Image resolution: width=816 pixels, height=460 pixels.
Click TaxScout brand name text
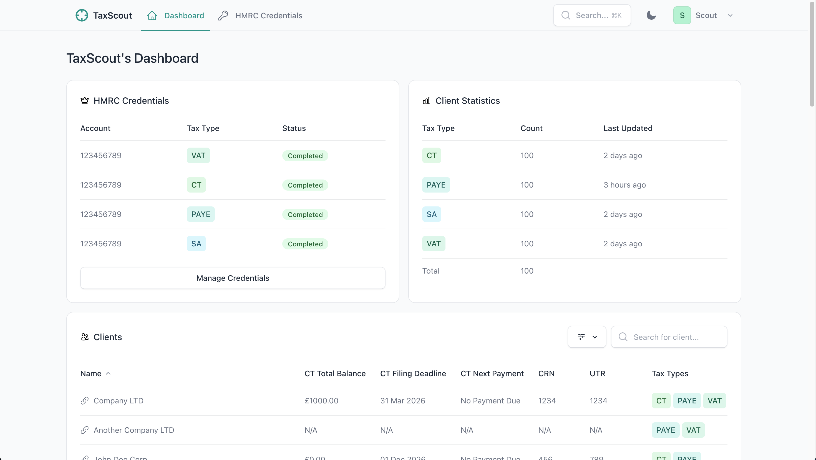112,16
